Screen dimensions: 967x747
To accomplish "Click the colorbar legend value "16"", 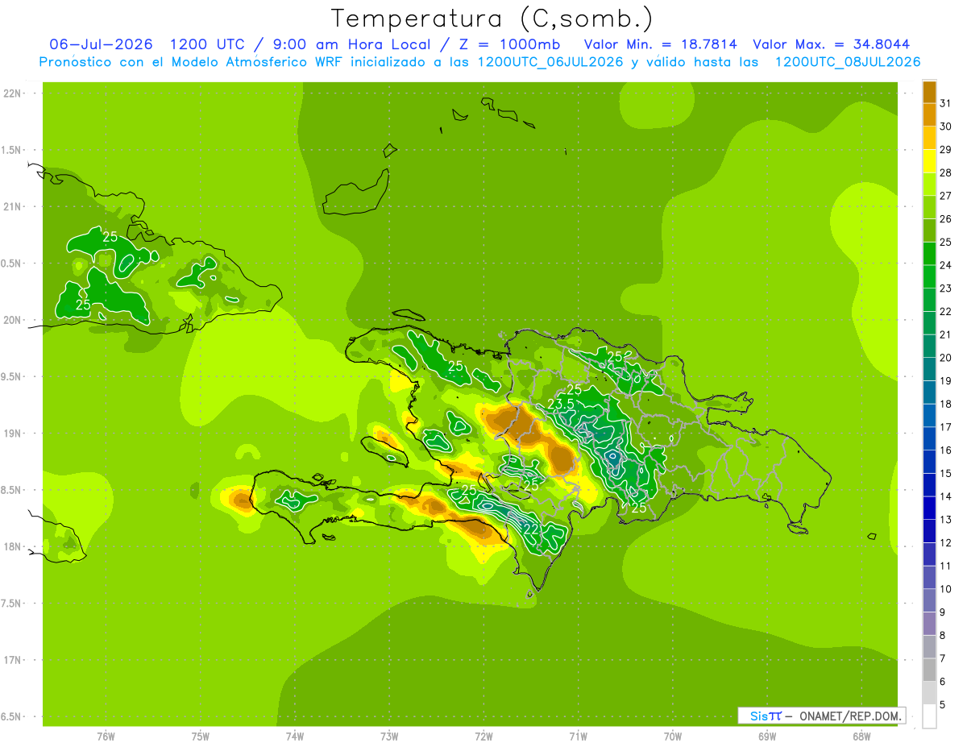I will [946, 450].
